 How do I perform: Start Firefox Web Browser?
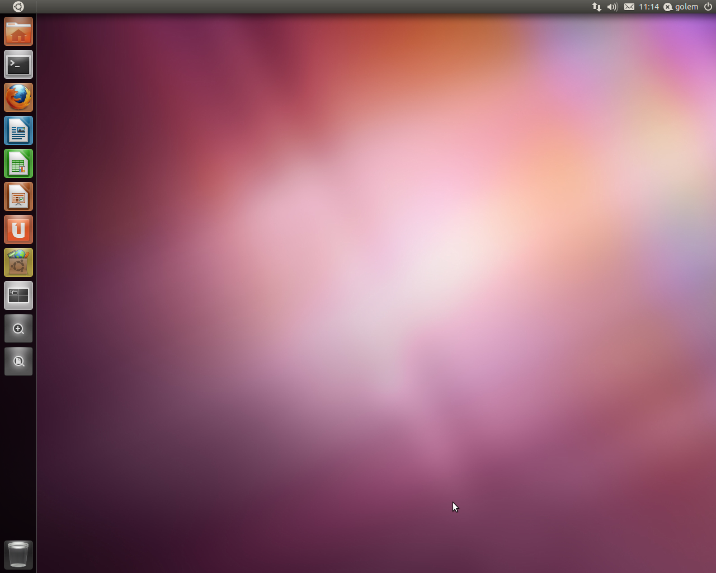click(x=18, y=97)
